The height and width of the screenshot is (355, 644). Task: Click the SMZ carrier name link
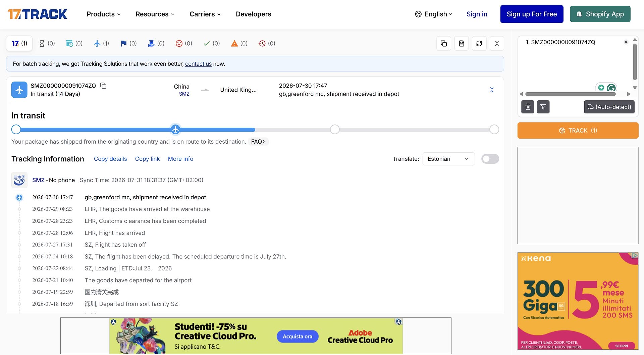click(38, 180)
